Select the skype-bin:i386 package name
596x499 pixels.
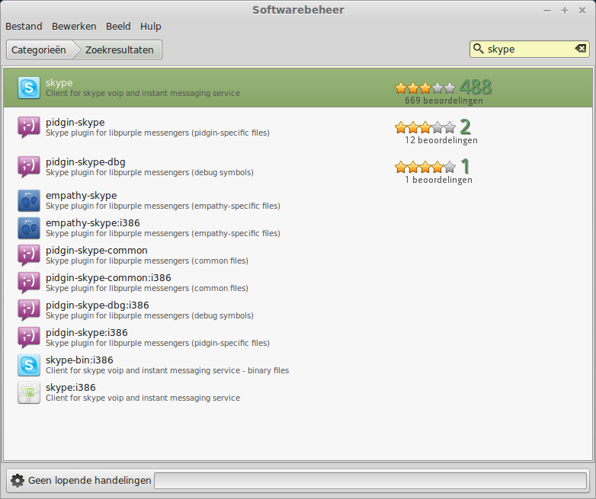[79, 360]
